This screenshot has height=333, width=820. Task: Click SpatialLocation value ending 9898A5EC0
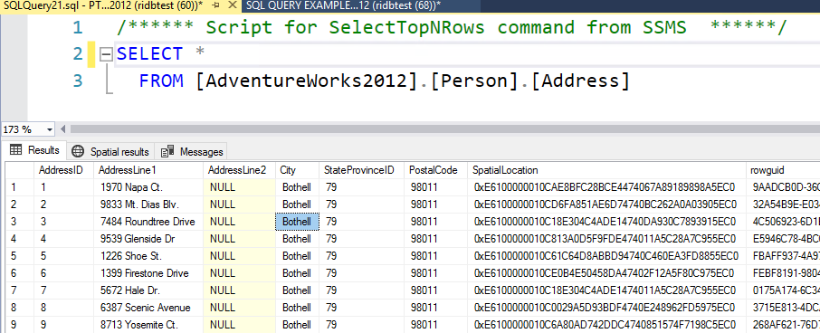(x=607, y=187)
